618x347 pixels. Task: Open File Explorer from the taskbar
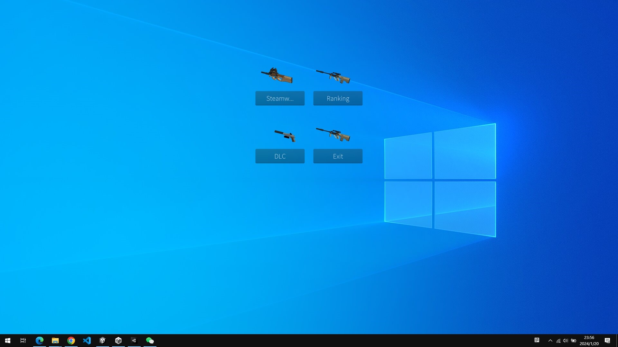pos(55,340)
